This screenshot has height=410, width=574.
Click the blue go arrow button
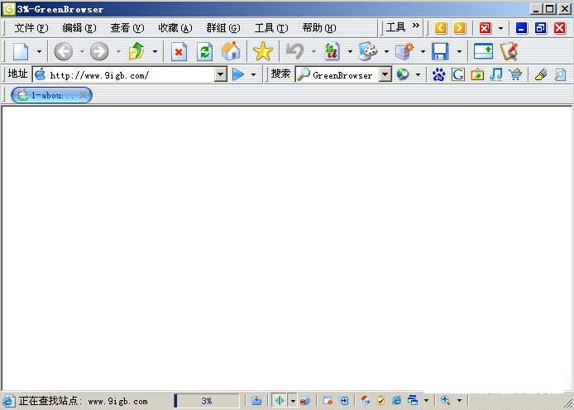pos(238,74)
